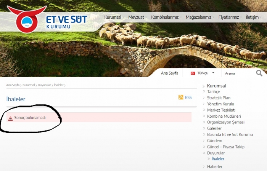Open the Türkçe language dropdown
267x171 pixels.
203,73
